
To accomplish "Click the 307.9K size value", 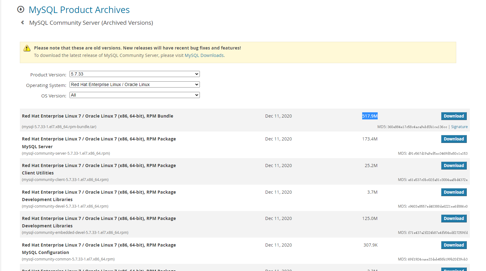I will tap(371, 245).
